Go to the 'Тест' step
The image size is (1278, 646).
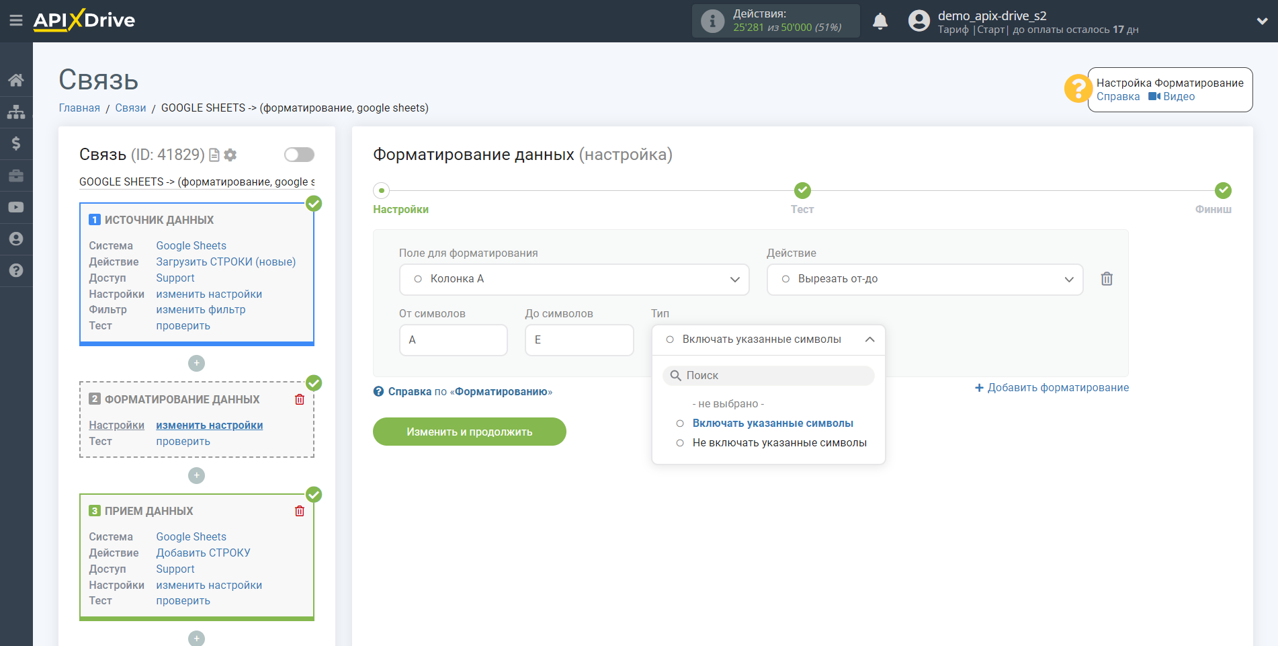pos(802,209)
